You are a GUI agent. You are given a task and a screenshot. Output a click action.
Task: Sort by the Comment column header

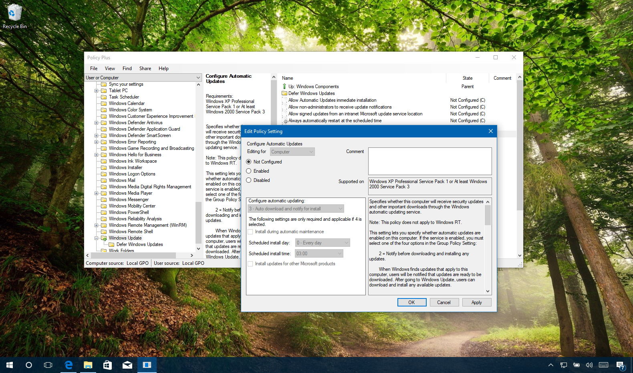click(x=502, y=78)
